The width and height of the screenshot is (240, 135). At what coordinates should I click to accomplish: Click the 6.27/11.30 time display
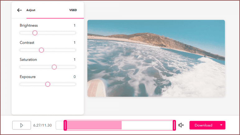(42, 125)
